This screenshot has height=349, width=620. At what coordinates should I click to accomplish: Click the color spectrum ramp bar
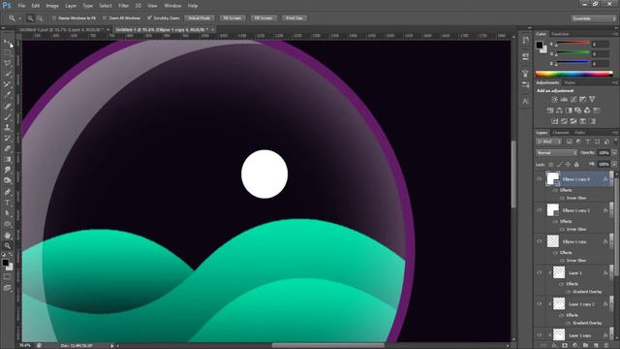[x=573, y=74]
